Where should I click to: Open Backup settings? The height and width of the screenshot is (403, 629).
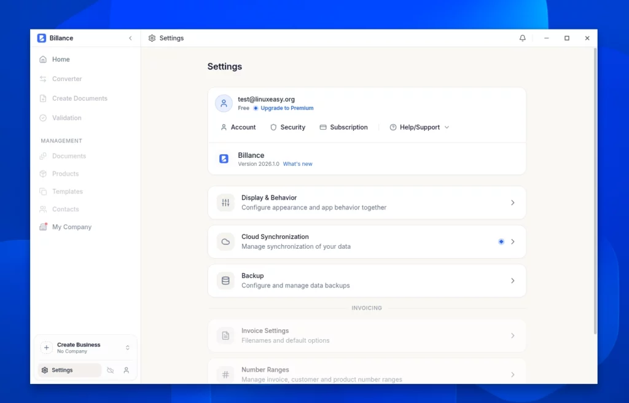point(367,281)
